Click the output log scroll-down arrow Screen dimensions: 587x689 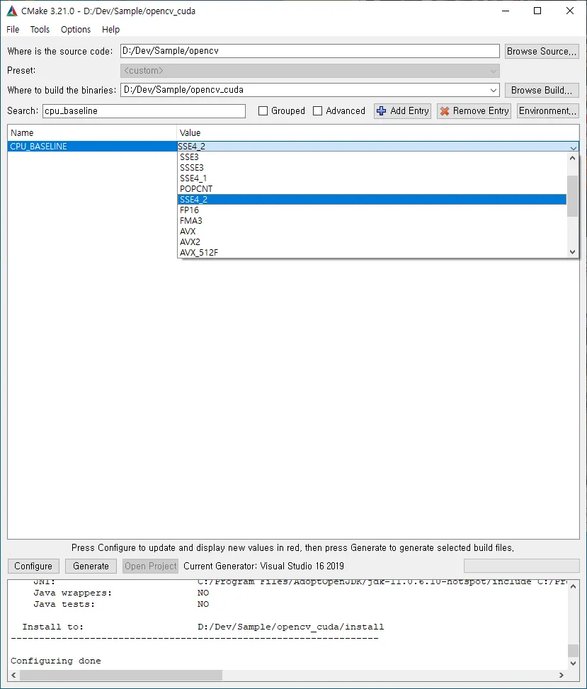[x=573, y=664]
